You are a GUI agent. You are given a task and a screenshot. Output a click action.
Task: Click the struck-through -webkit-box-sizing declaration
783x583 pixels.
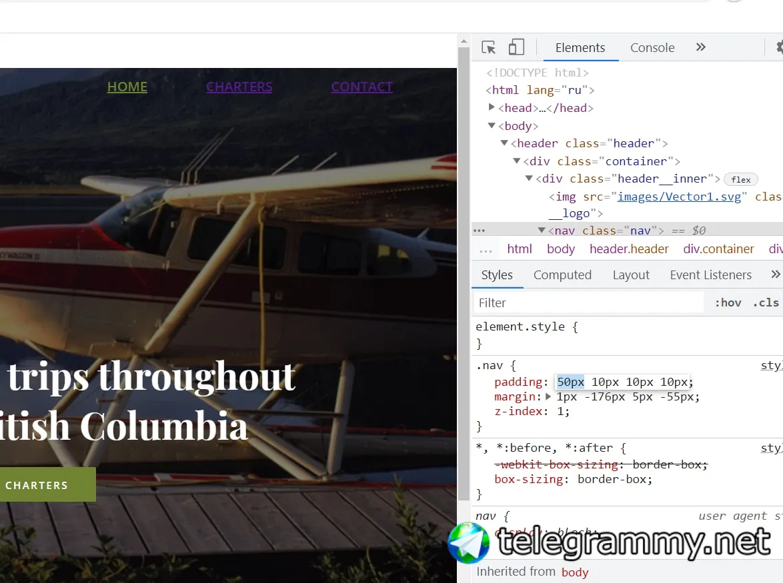tap(601, 465)
